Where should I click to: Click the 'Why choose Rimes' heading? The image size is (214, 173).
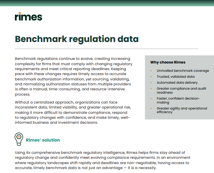point(168,62)
